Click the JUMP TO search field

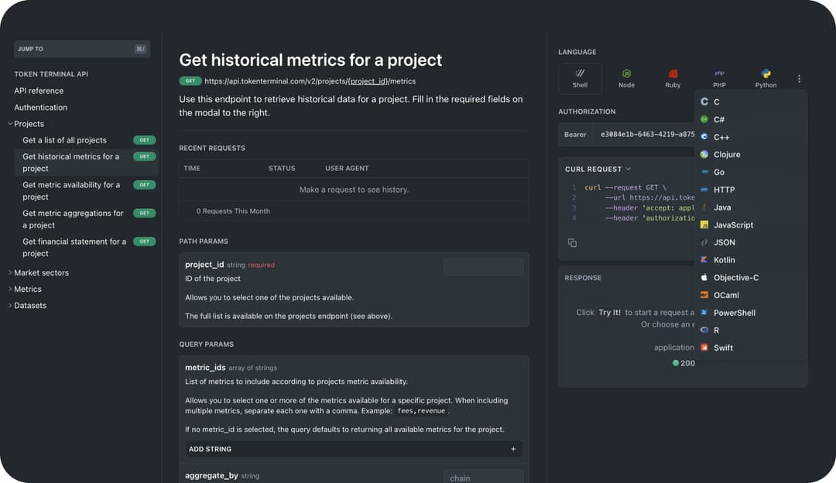(x=82, y=49)
